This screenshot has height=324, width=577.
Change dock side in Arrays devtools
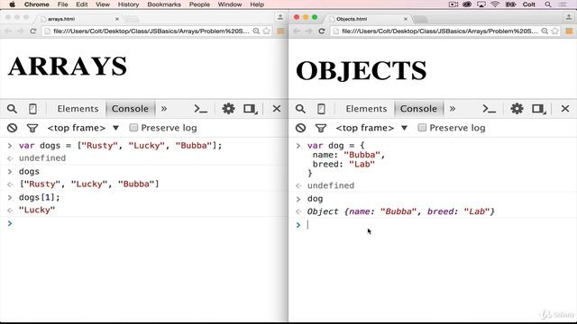(251, 109)
